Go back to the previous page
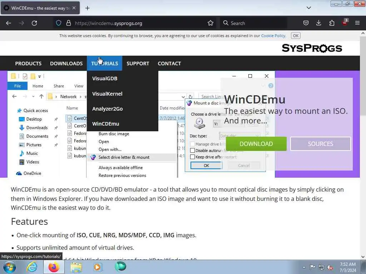The image size is (366, 274). [9, 23]
